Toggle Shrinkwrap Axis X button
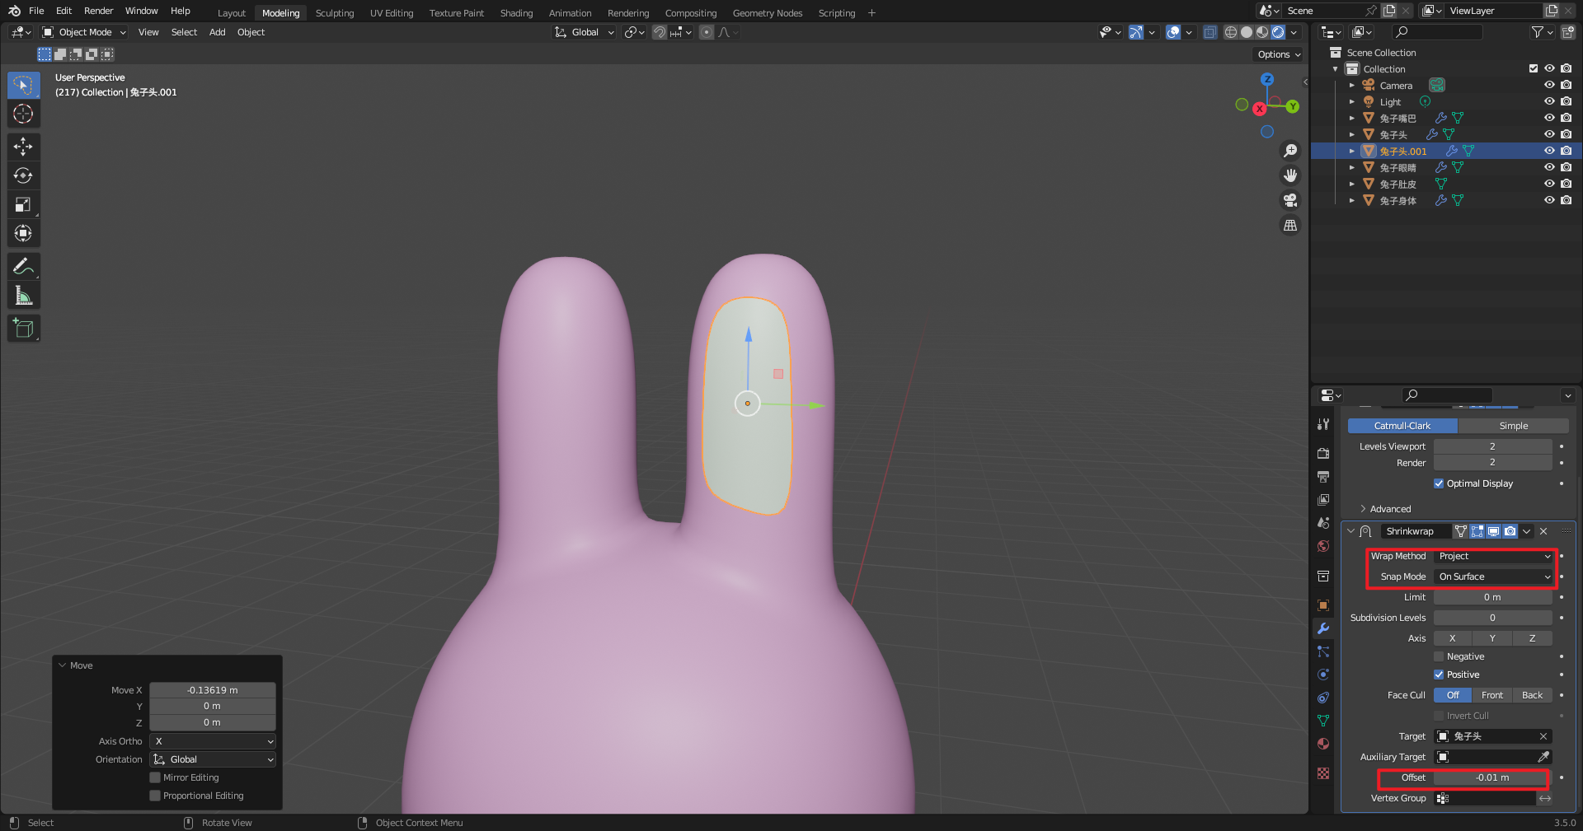Screen dimensions: 1583x831 coord(1453,638)
